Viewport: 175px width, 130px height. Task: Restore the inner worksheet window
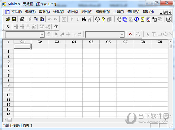click(x=165, y=13)
